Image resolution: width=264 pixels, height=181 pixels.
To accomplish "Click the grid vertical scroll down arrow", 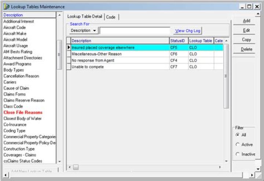I will (x=226, y=161).
